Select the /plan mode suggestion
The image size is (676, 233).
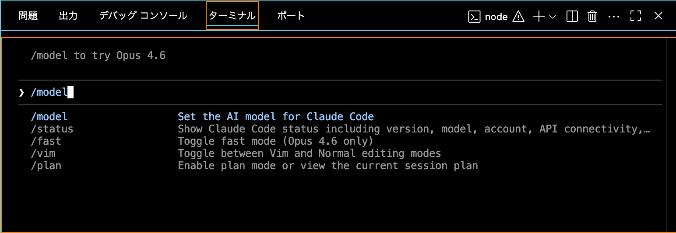pos(46,166)
